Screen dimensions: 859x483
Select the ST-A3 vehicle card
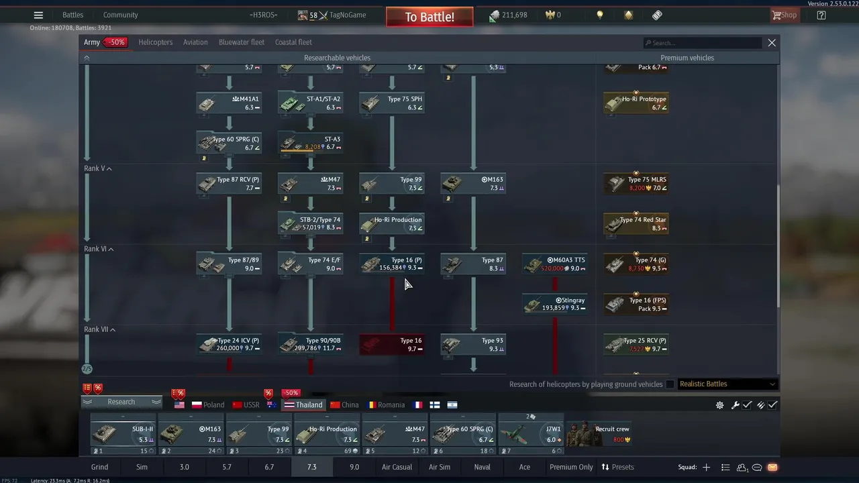[x=310, y=143]
